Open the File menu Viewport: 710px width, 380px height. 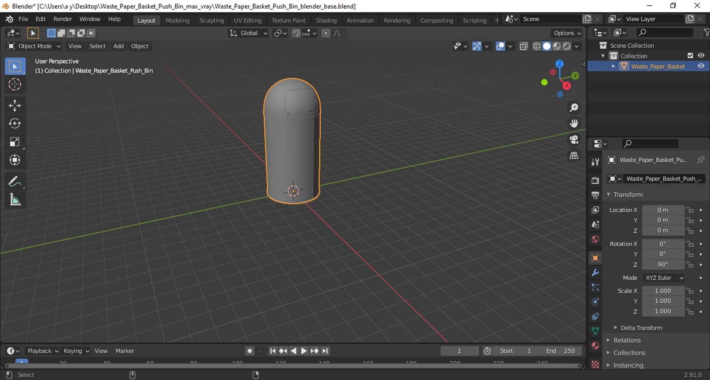(23, 19)
